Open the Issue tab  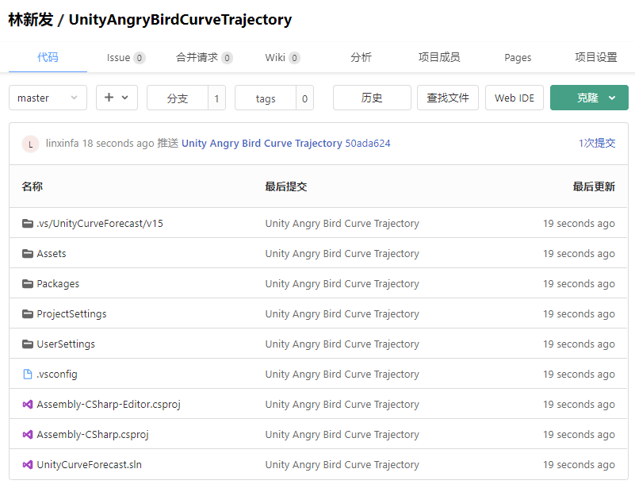point(125,58)
